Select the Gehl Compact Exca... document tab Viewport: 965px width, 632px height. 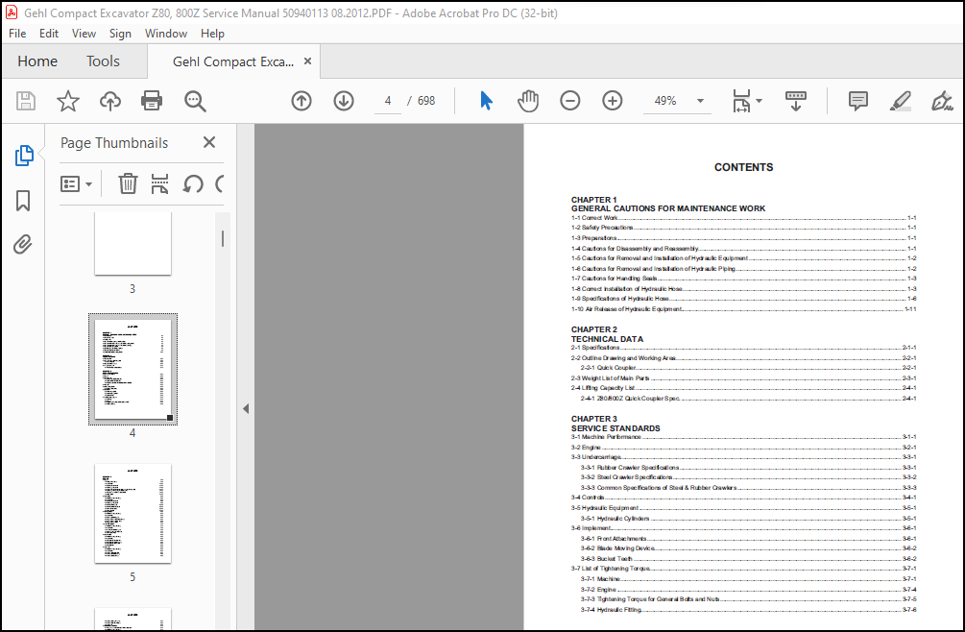pyautogui.click(x=233, y=61)
